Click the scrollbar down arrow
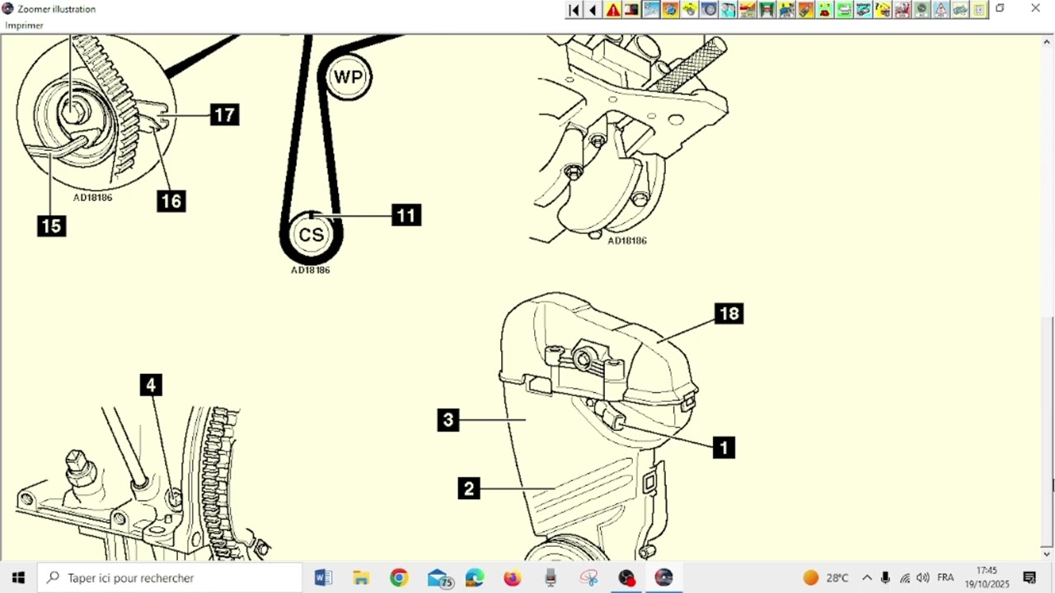Image resolution: width=1055 pixels, height=593 pixels. pos(1047,553)
